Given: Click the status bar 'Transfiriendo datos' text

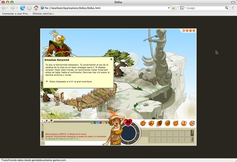Looking at the screenshot, I should 34,160.
